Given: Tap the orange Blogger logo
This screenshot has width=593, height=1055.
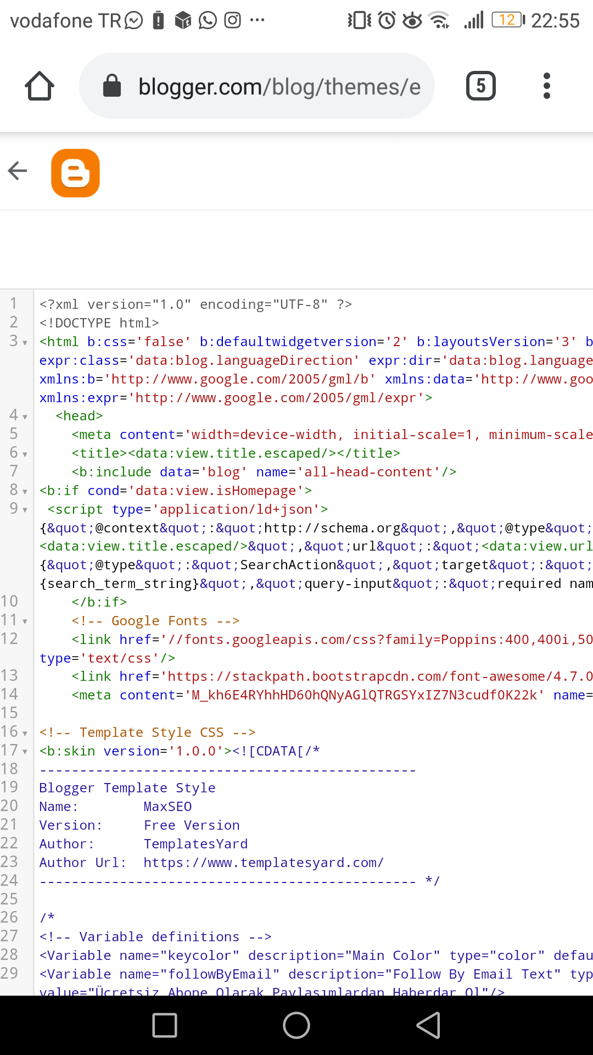Looking at the screenshot, I should pyautogui.click(x=75, y=173).
